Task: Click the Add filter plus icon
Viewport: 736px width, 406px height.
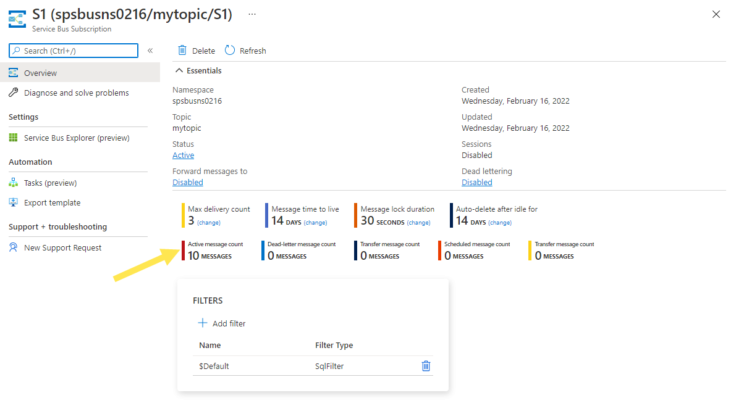Action: point(202,323)
